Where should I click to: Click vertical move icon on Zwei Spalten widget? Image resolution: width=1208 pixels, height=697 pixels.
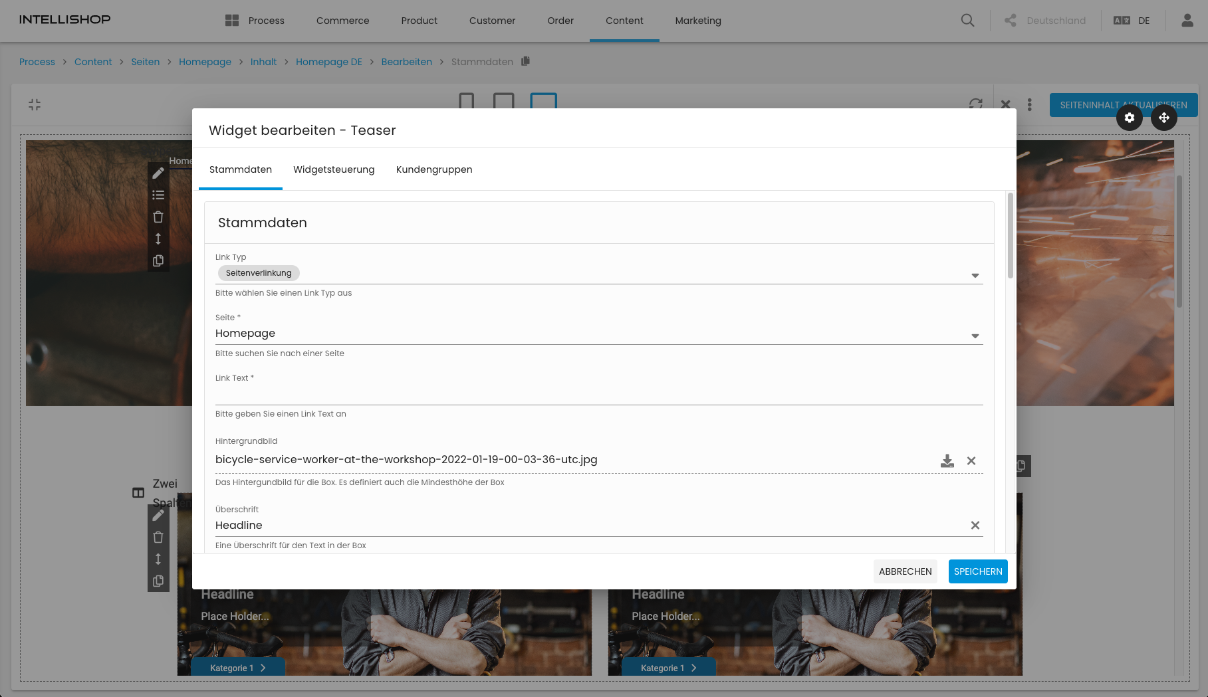coord(158,559)
